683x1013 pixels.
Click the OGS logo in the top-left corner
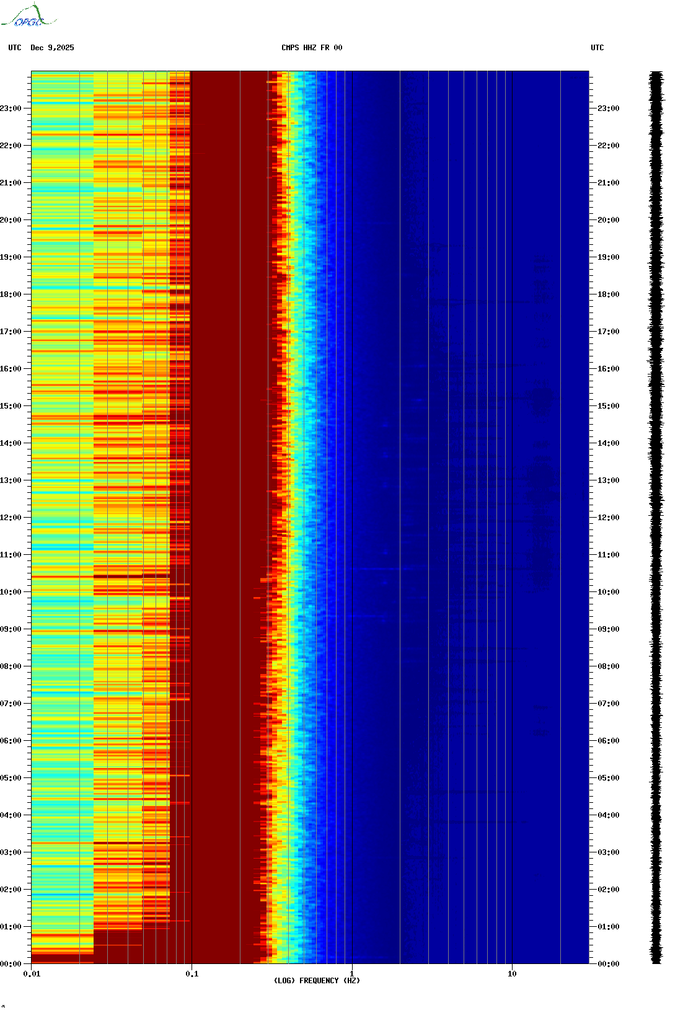tap(29, 16)
